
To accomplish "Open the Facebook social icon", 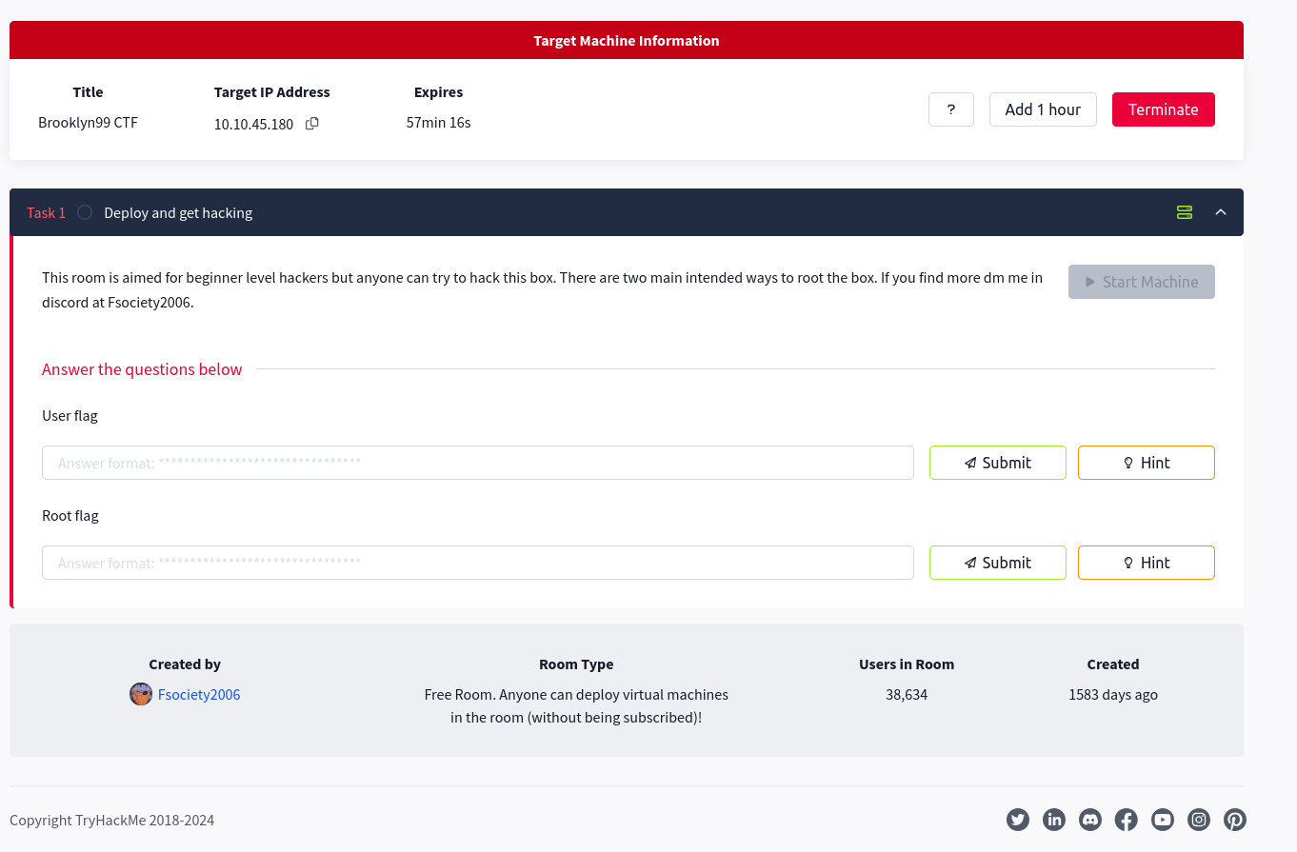I will (1127, 820).
